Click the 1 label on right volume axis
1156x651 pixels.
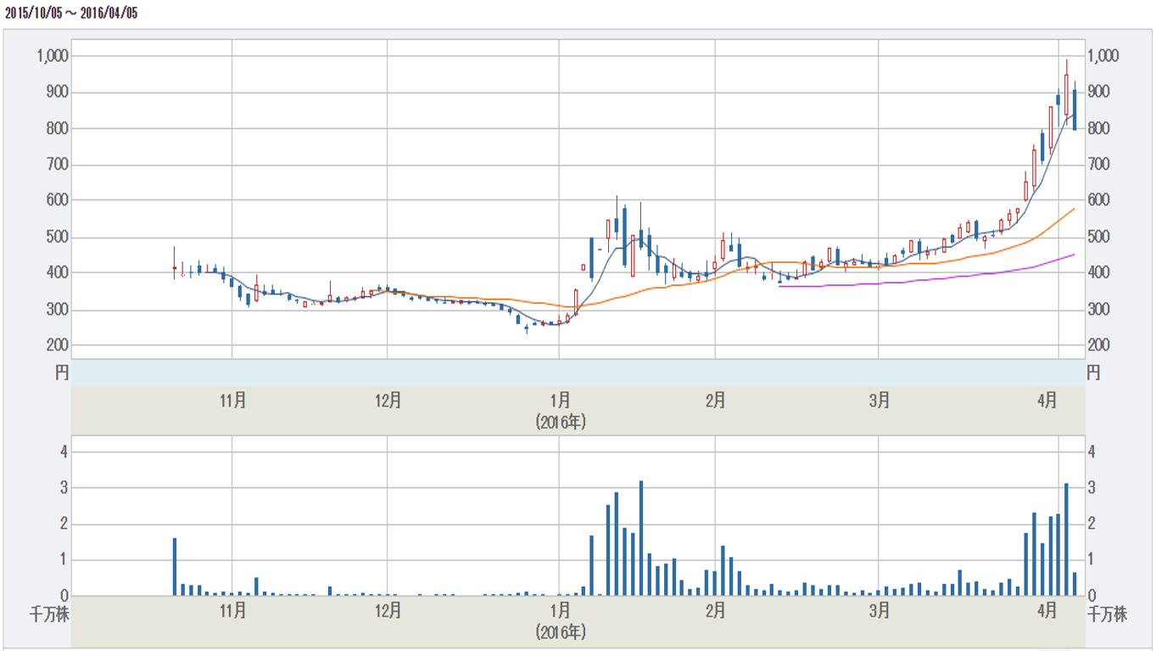pos(1092,559)
